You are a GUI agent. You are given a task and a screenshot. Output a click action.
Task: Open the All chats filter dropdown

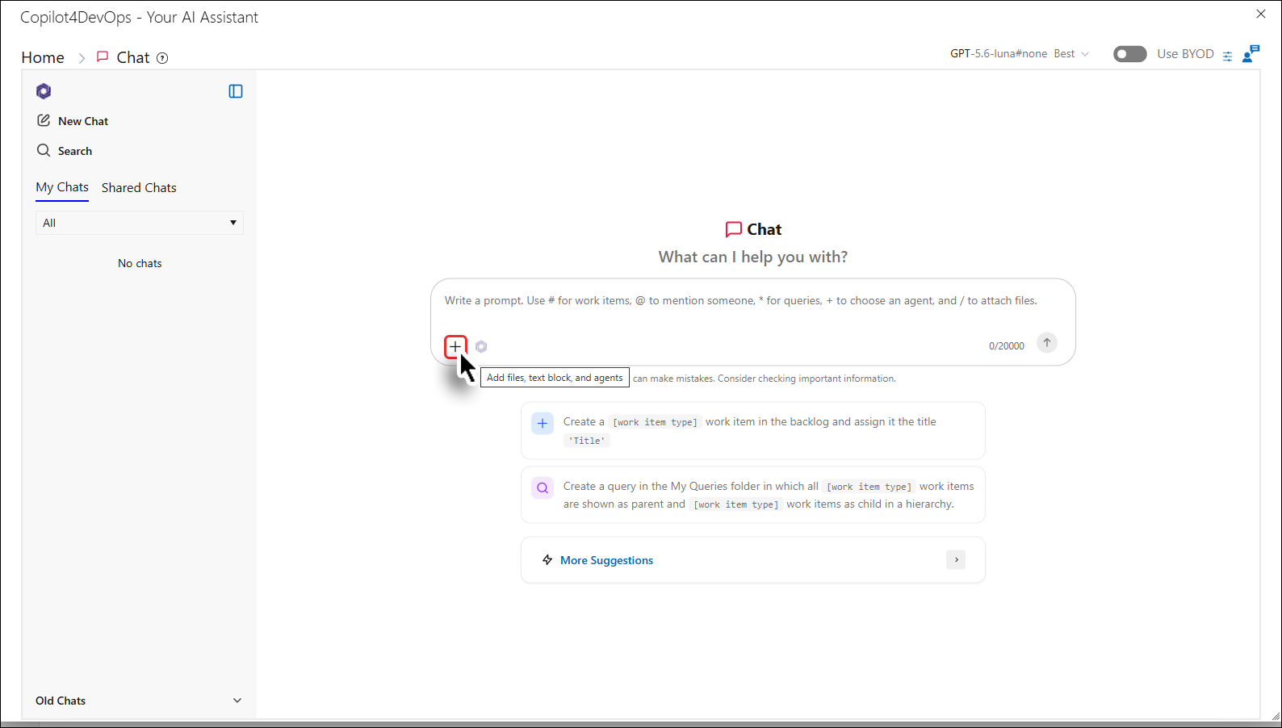coord(140,223)
